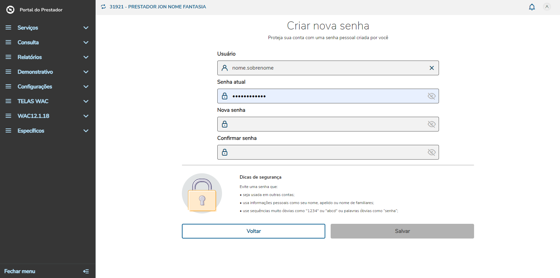
Task: Click the Portal do Prestador logo icon
Action: click(10, 10)
